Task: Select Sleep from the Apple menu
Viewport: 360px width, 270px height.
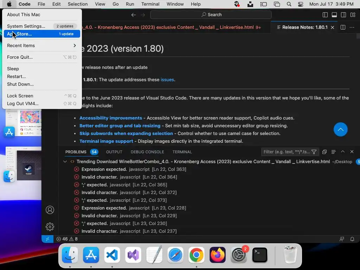Action: click(42, 69)
